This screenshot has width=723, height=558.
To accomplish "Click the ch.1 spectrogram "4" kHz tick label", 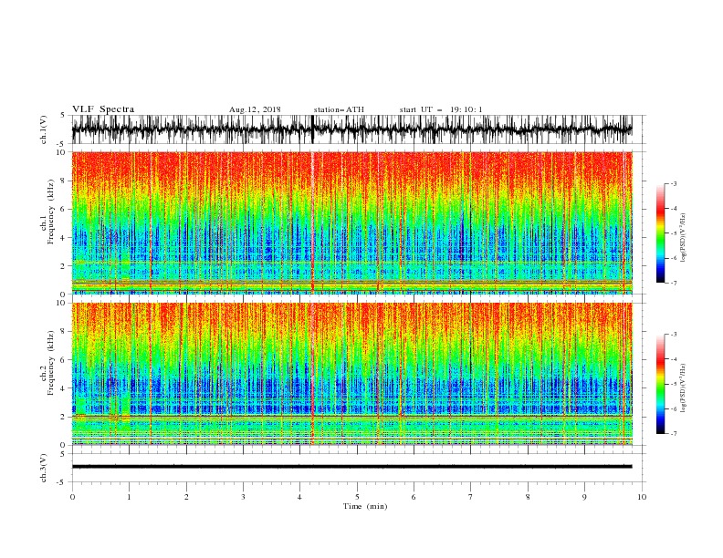I will click(64, 238).
